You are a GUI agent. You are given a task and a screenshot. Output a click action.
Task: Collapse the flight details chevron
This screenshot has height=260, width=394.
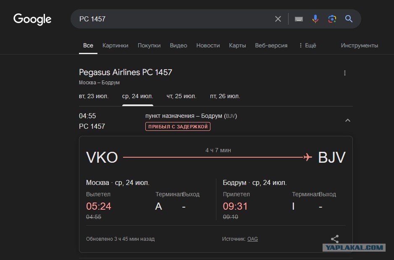[348, 120]
